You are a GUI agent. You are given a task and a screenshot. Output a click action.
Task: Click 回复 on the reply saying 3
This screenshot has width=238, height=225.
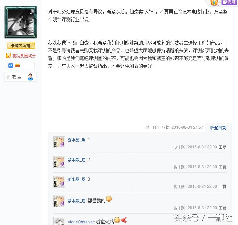[x=222, y=187]
